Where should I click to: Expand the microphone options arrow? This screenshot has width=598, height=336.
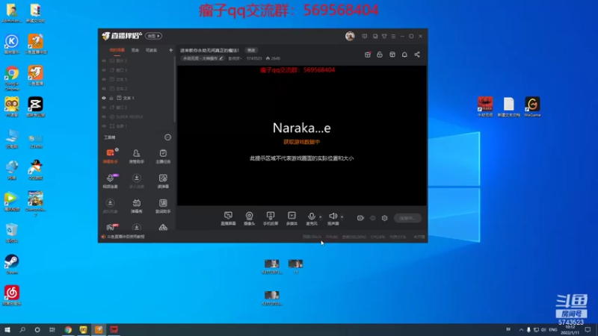[x=321, y=217]
